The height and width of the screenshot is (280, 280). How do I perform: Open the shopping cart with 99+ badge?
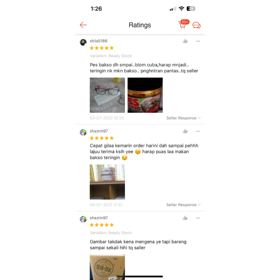pyautogui.click(x=183, y=24)
